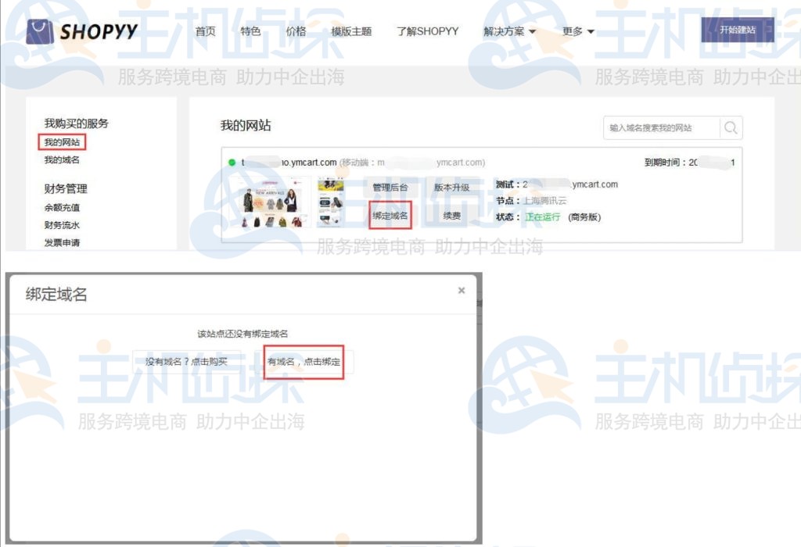Open 余额充值 in sidebar
The height and width of the screenshot is (547, 801).
tap(62, 207)
